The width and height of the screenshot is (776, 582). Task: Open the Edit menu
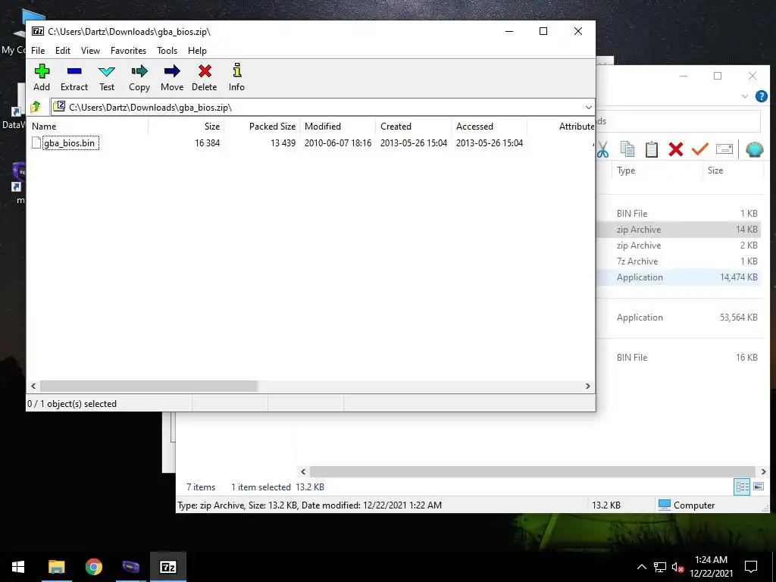[63, 51]
